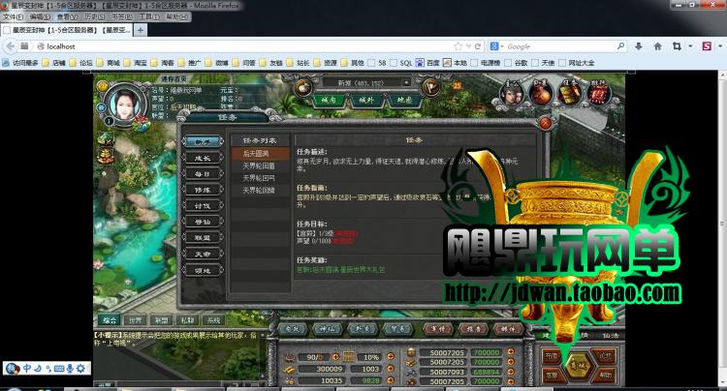Click the Google search box
This screenshot has width=727, height=391.
click(560, 46)
